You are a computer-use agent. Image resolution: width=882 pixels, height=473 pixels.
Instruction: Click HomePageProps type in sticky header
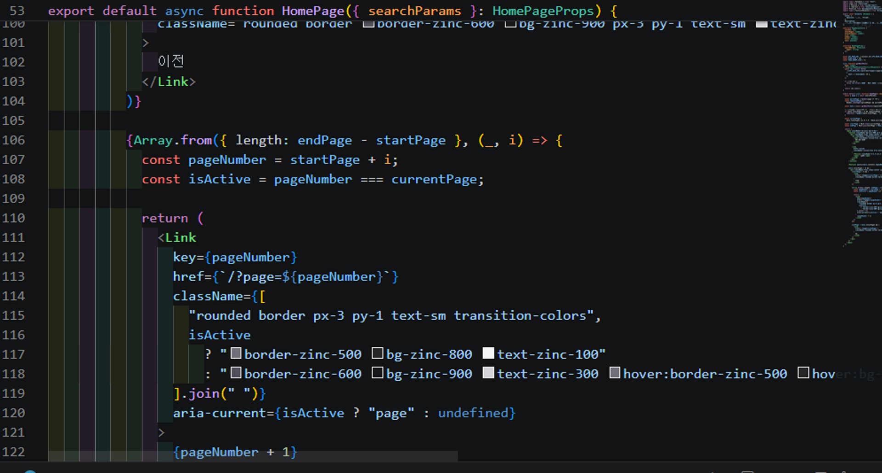point(543,11)
